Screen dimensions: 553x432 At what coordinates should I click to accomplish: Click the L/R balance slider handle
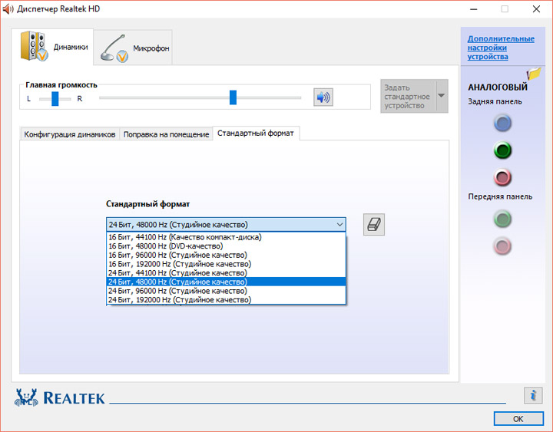point(55,99)
